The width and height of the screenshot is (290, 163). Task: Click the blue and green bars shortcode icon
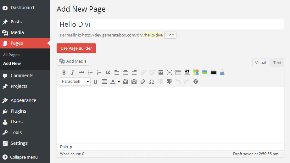click(204, 72)
